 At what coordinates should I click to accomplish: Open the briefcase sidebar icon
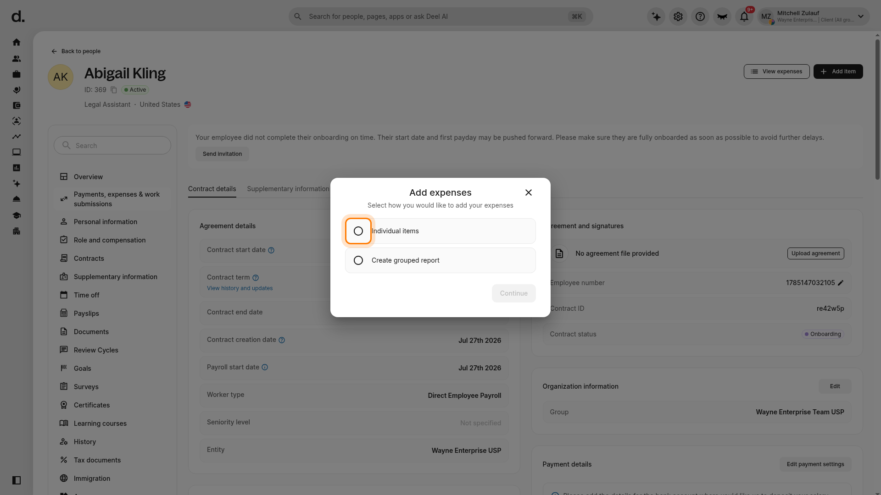(17, 74)
